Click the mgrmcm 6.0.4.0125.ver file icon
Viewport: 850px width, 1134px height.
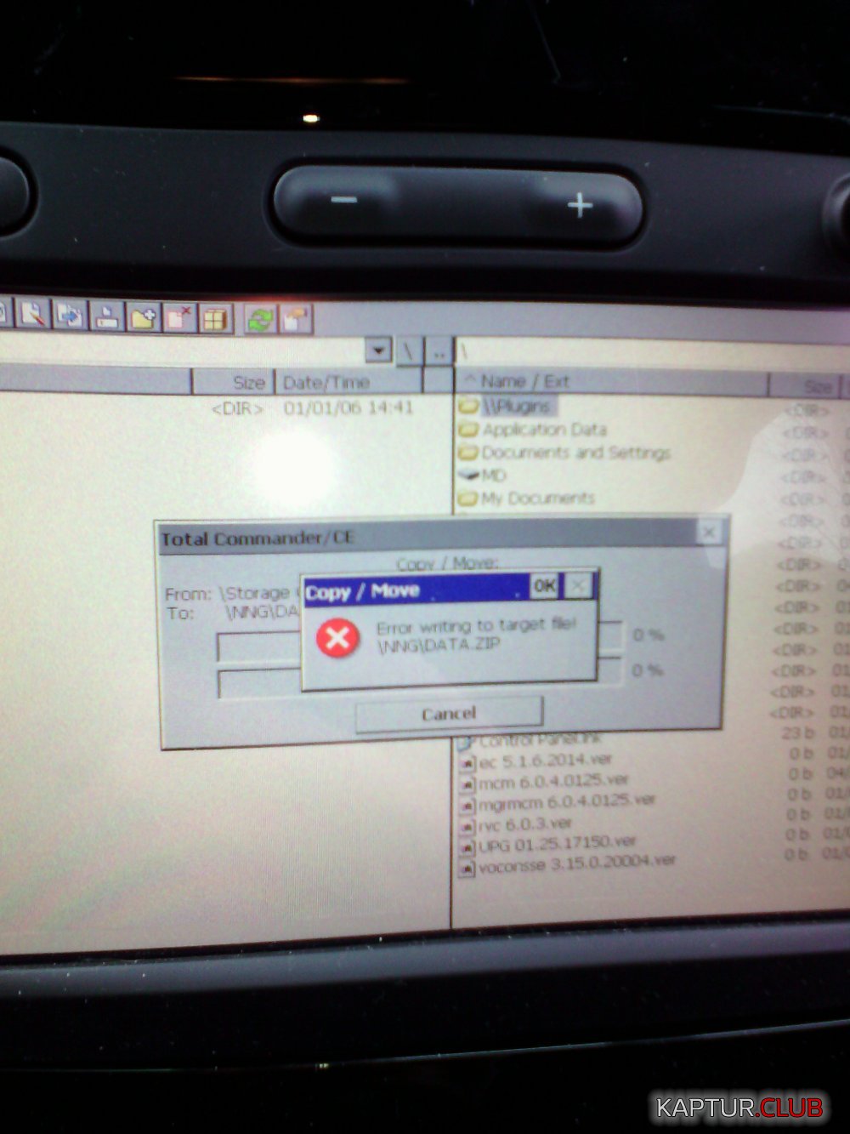point(467,804)
